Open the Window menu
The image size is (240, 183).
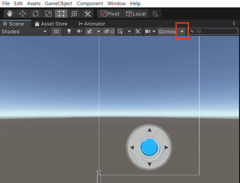(117, 4)
